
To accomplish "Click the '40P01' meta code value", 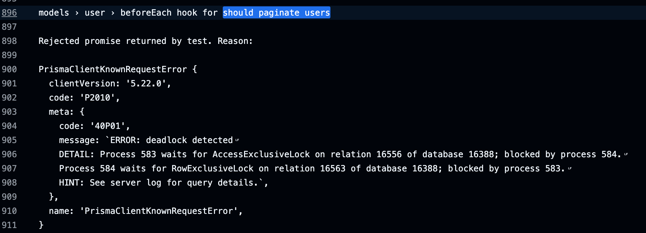I will click(108, 126).
